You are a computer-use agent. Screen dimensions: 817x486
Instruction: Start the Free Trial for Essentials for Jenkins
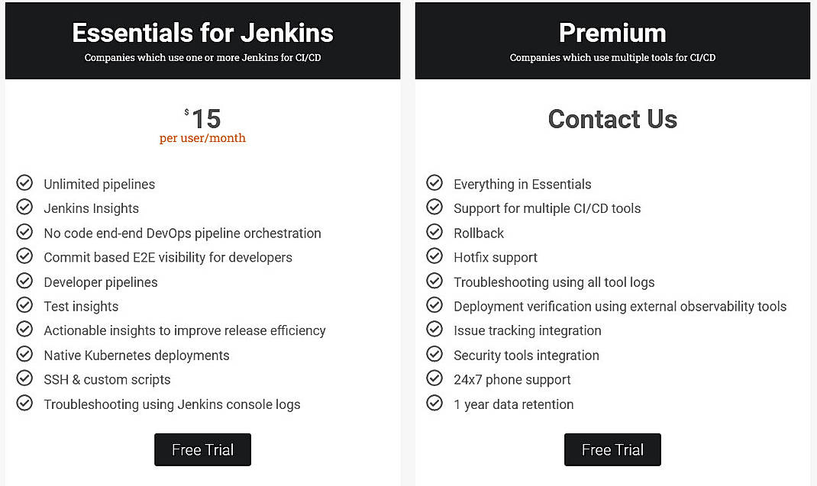pyautogui.click(x=202, y=449)
